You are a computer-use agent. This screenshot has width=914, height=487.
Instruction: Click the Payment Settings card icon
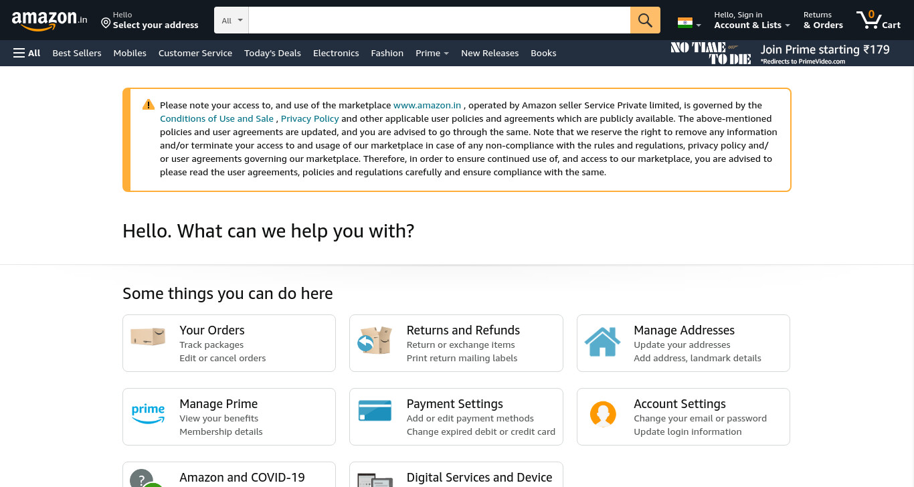pos(375,410)
